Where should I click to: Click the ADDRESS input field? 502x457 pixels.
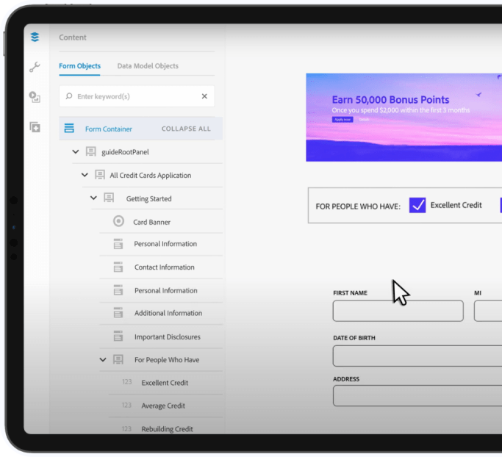coord(417,396)
